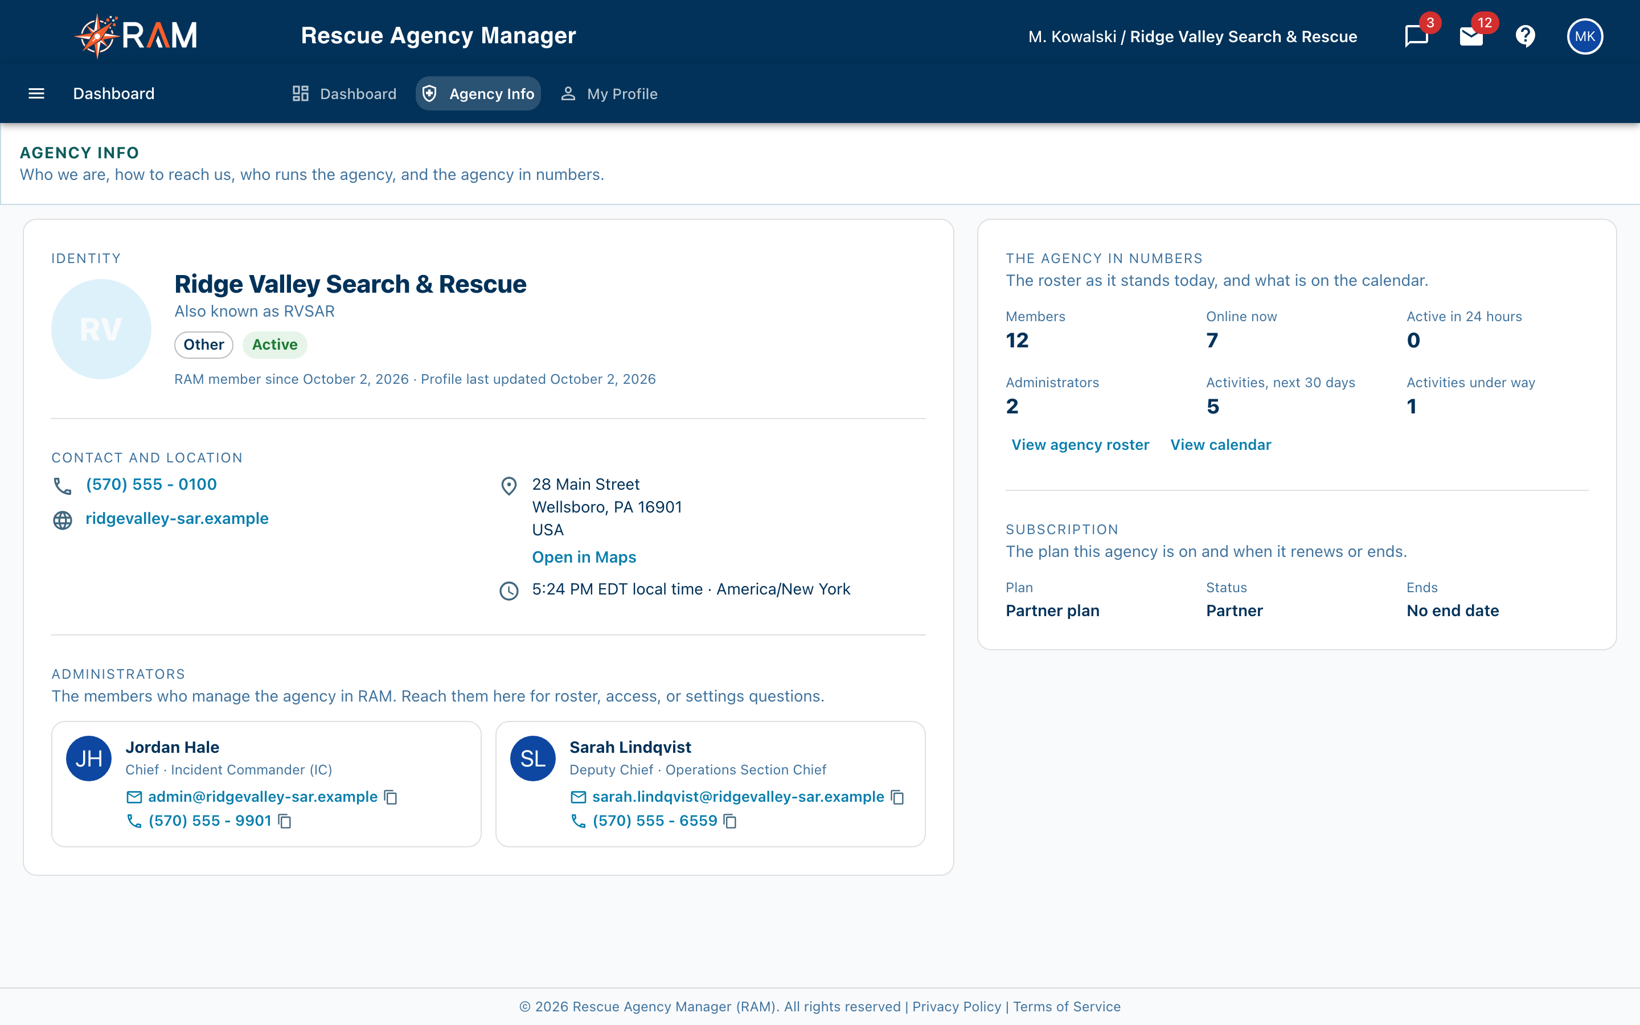1640x1025 pixels.
Task: Select the Agency Info tab
Action: [478, 93]
